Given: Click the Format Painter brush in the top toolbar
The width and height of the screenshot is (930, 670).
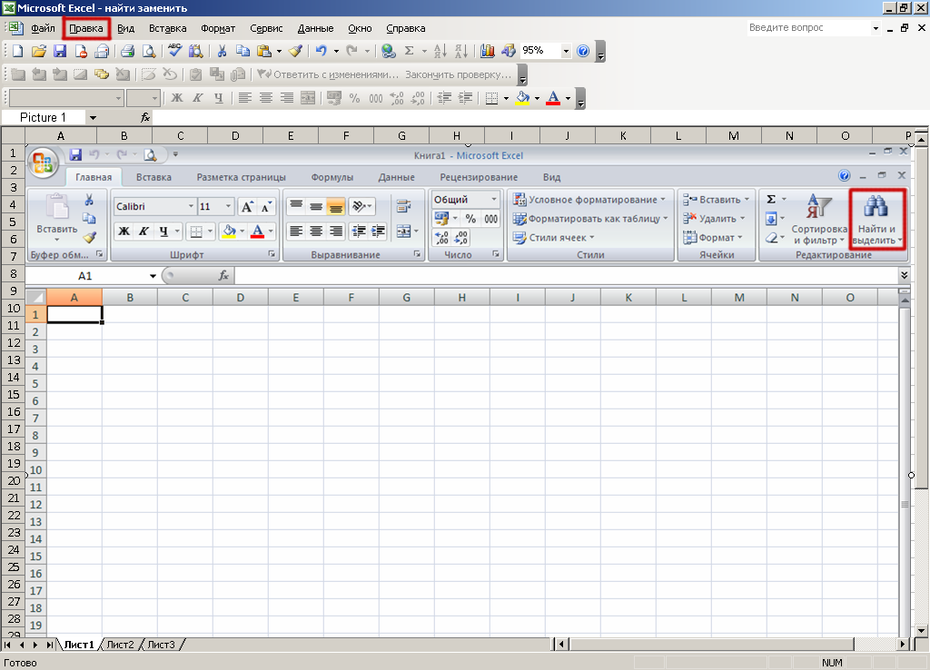Looking at the screenshot, I should tap(295, 52).
